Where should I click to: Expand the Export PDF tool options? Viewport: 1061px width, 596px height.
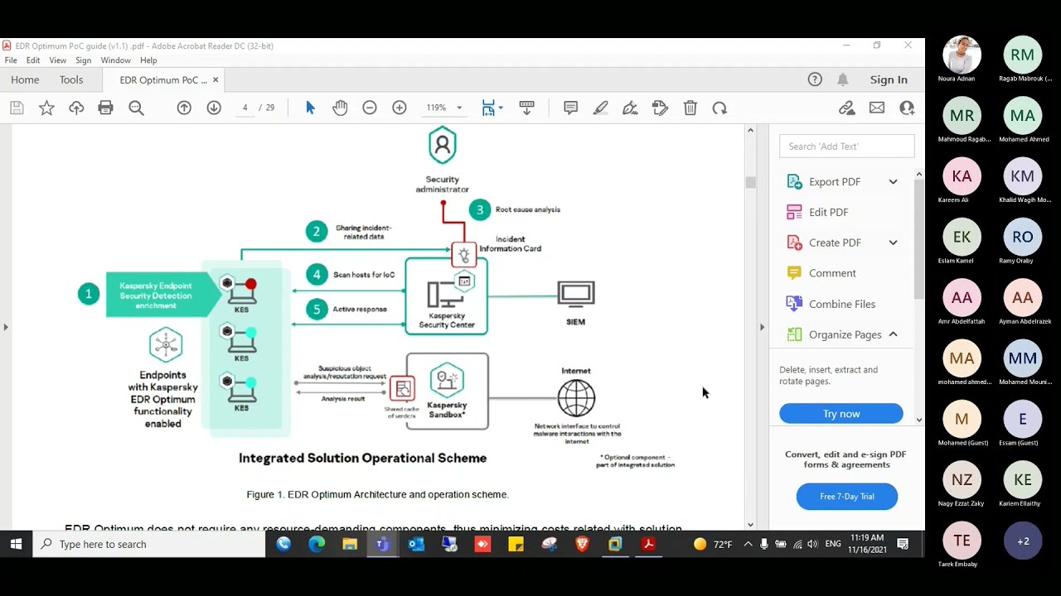(893, 182)
